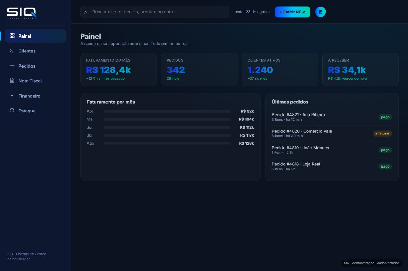Go to the Financeiro section
The width and height of the screenshot is (408, 271).
tap(35, 96)
